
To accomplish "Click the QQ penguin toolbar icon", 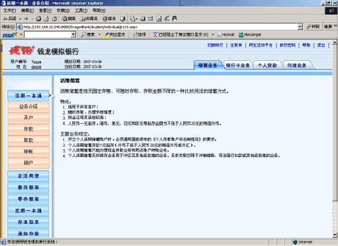I will (x=174, y=19).
